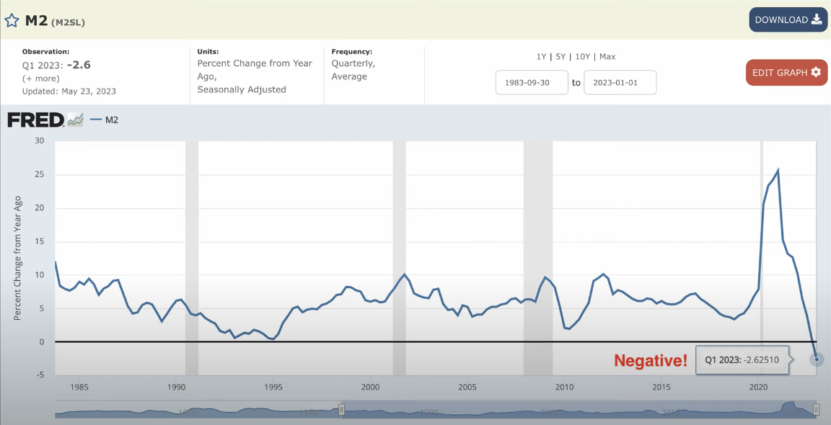Switch to the 10Y date range
Viewport: 831px width, 425px height.
point(581,57)
